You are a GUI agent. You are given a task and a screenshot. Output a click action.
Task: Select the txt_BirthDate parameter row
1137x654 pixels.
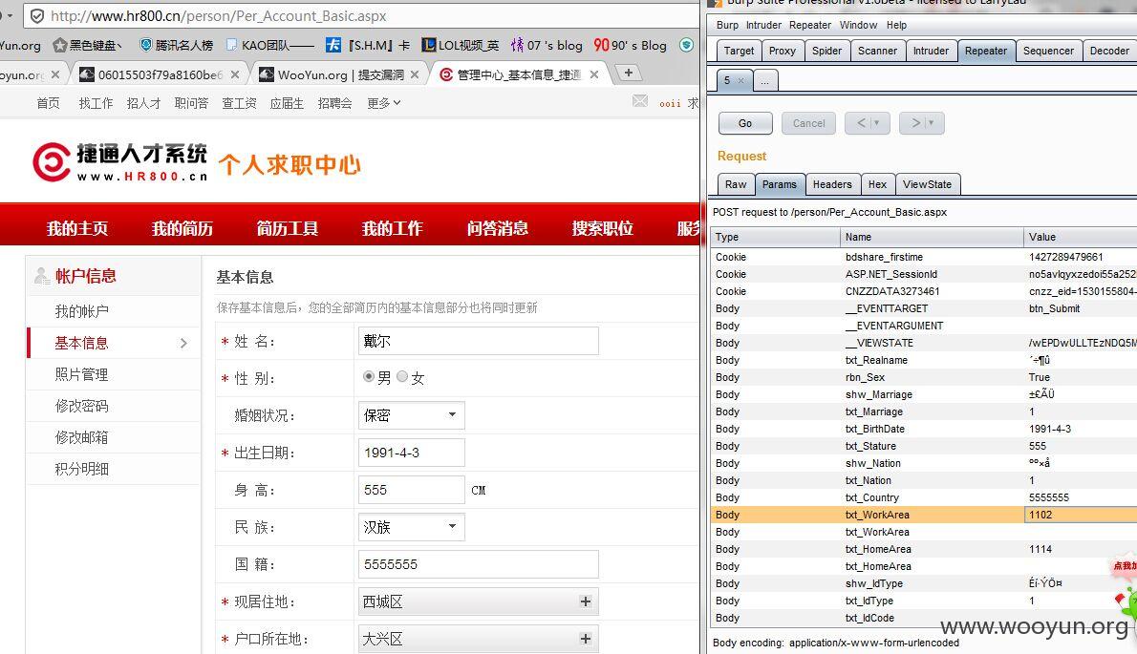923,429
